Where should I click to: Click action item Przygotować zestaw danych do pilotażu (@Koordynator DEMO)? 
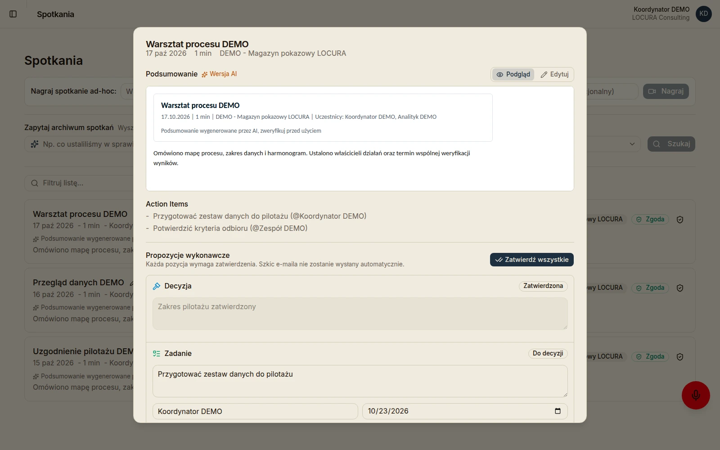[x=260, y=216]
